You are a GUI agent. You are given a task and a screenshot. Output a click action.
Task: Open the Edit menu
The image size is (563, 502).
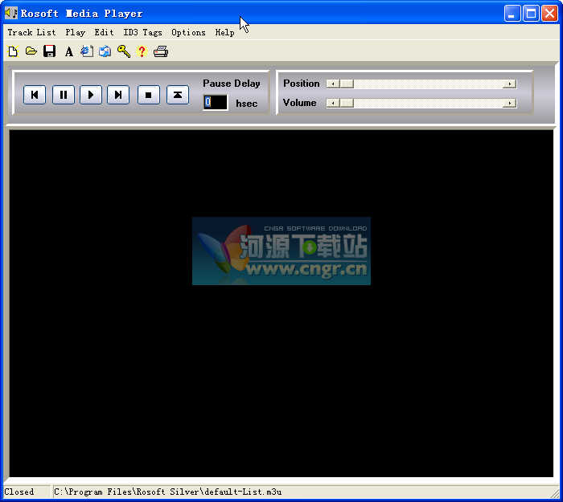104,33
